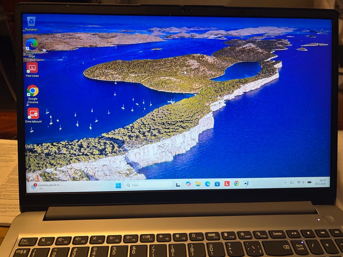343x257 pixels.
Task: Open the Roskakori recycle bin icon
Action: click(31, 24)
